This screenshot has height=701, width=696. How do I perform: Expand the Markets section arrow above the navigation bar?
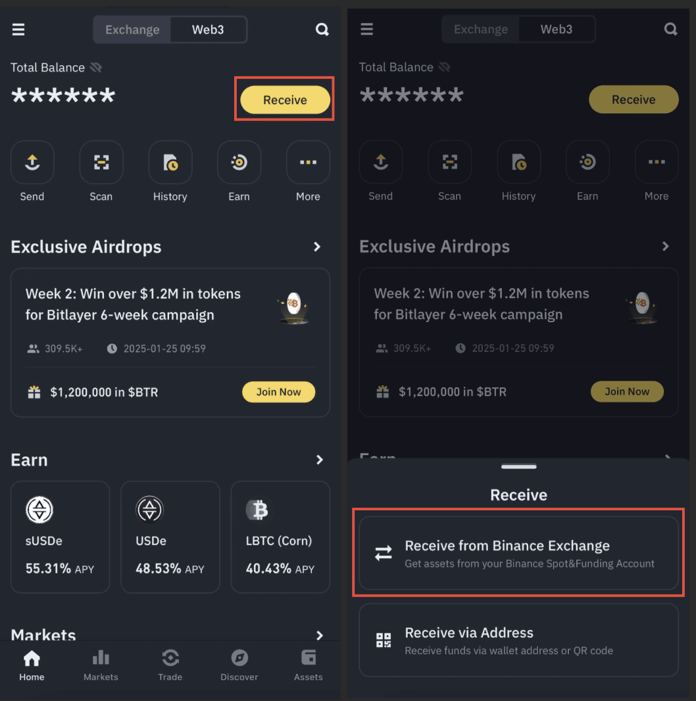tap(320, 635)
